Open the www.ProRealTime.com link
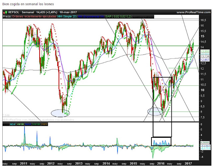Image resolution: width=213 pixels, height=167 pixels. 193,12
